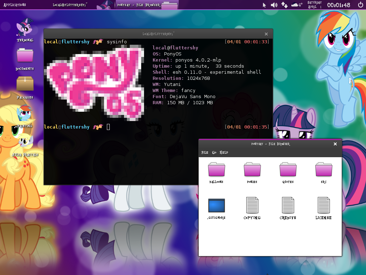Close the Ponysay File Browser window
The image size is (366, 275).
335,144
